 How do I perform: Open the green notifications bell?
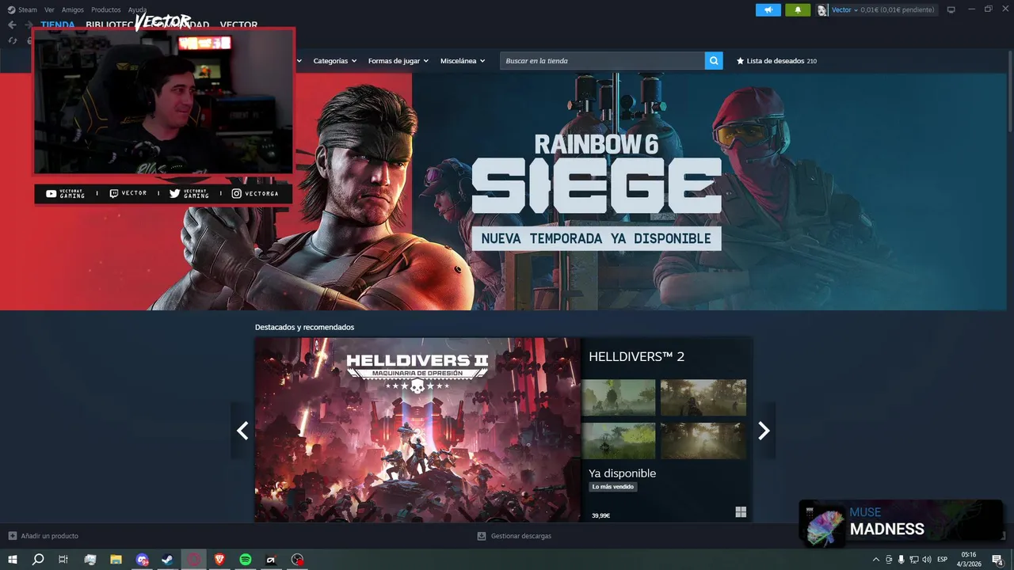(x=798, y=9)
